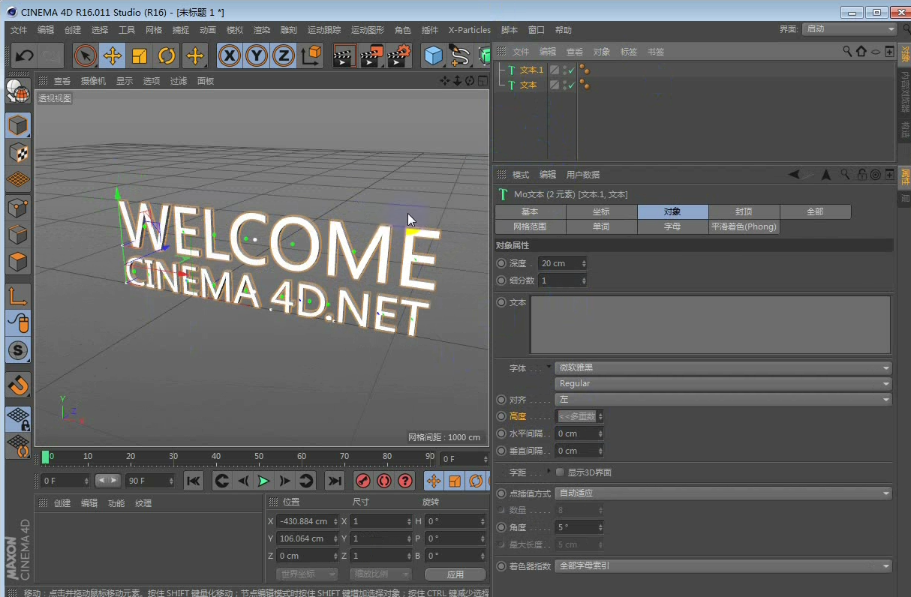911x597 pixels.
Task: Click inside the 文本 text area
Action: [711, 324]
